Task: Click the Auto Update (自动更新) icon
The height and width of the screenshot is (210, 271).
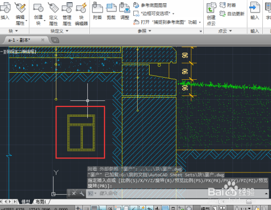Action: point(222,14)
